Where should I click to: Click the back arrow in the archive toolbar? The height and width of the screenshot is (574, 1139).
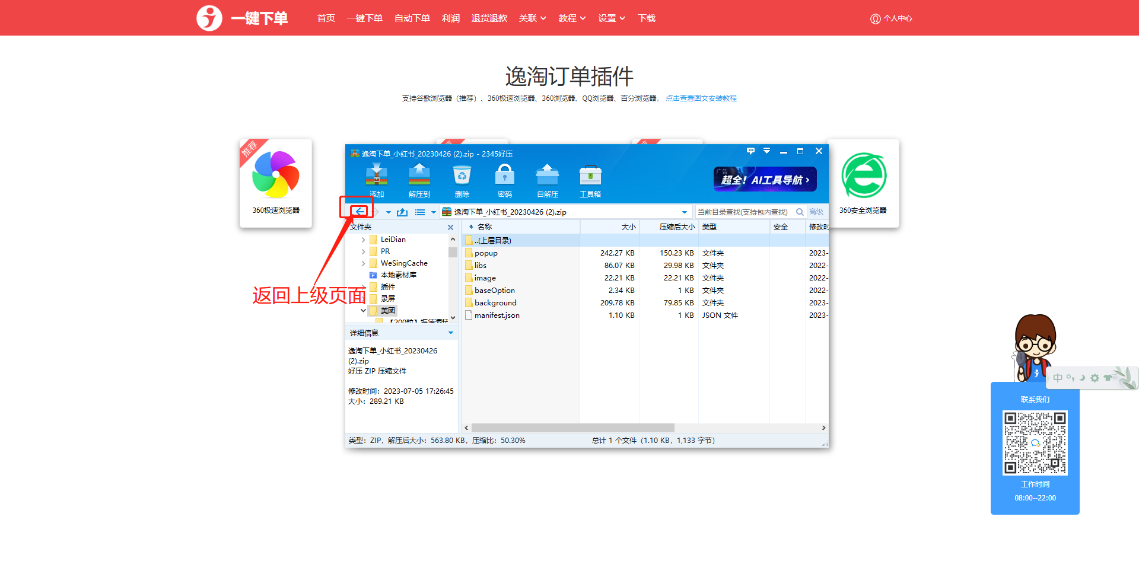coord(360,212)
